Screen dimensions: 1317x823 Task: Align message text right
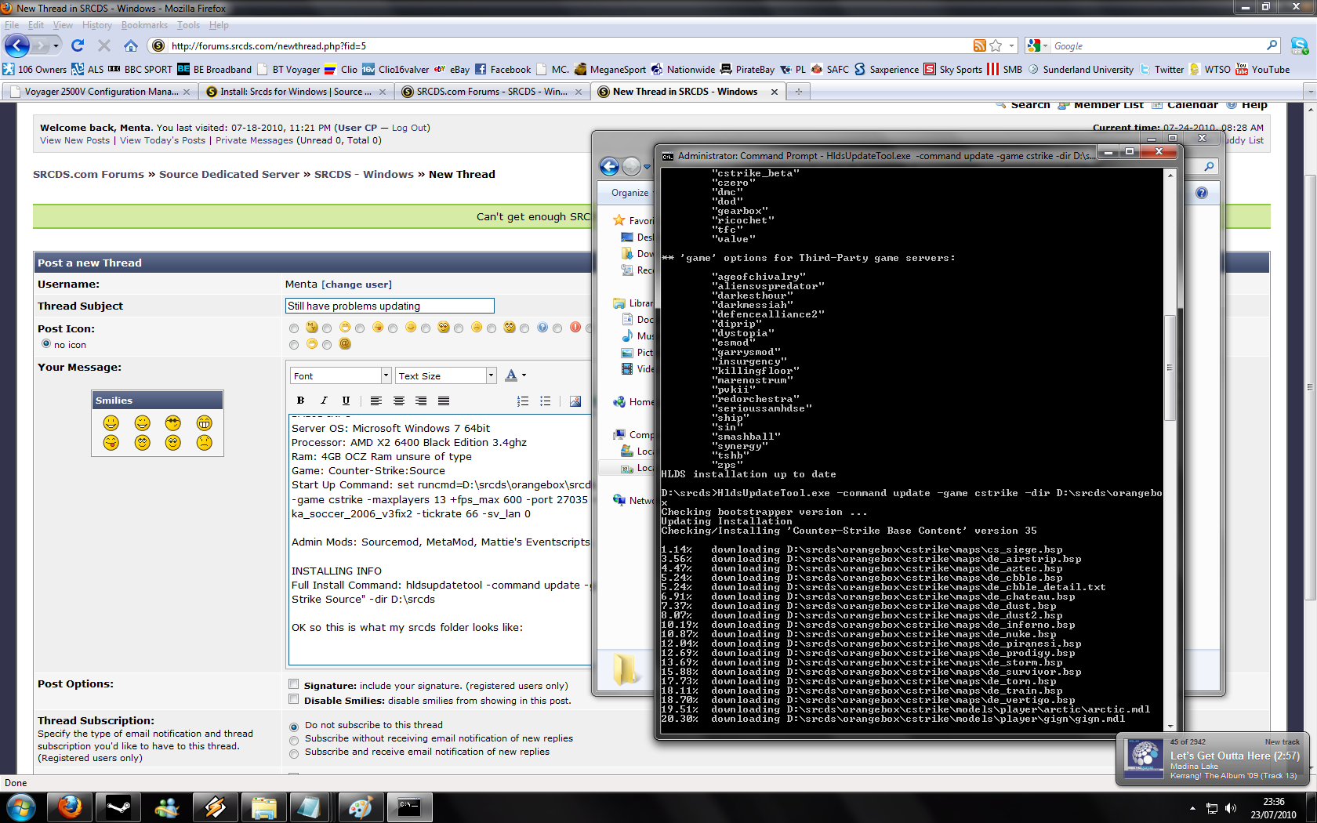tap(421, 401)
